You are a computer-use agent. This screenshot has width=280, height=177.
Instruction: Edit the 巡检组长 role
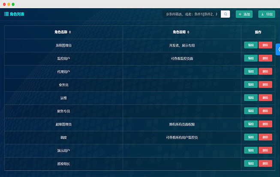pyautogui.click(x=251, y=163)
